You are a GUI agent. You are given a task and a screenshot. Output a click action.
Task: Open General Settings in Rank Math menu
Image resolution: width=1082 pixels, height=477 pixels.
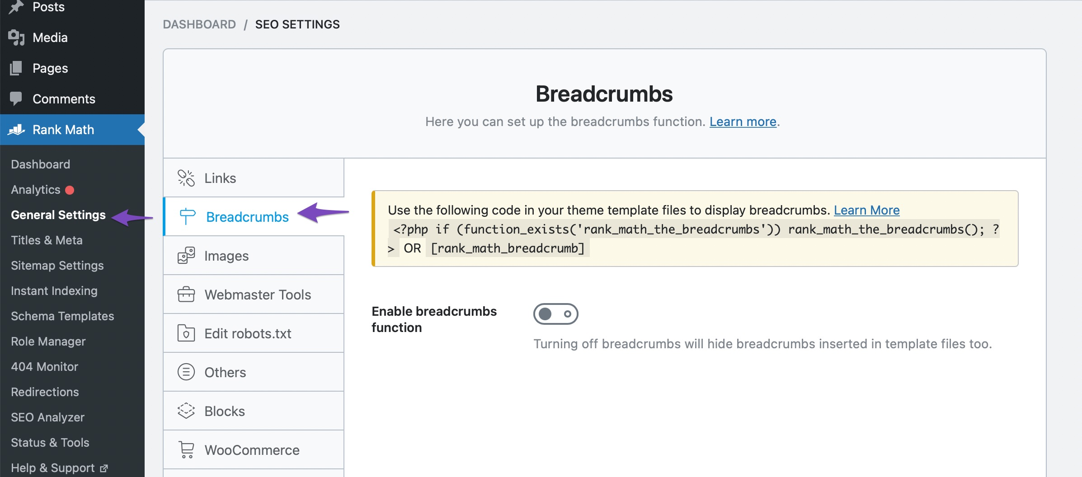click(x=58, y=215)
